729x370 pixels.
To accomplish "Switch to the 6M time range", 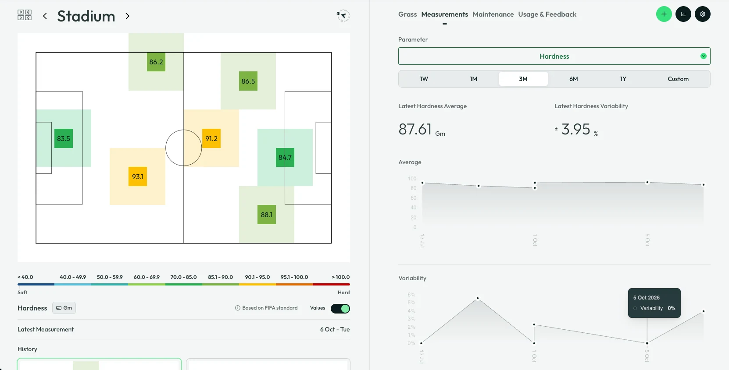I will click(573, 79).
